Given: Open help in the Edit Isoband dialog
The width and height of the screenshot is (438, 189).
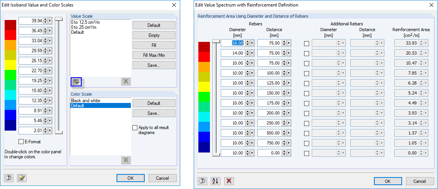Looking at the screenshot, I should [8, 178].
